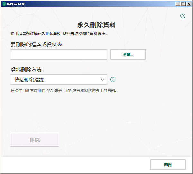Minimize the 檔案粉碎機 window

click(x=178, y=4)
